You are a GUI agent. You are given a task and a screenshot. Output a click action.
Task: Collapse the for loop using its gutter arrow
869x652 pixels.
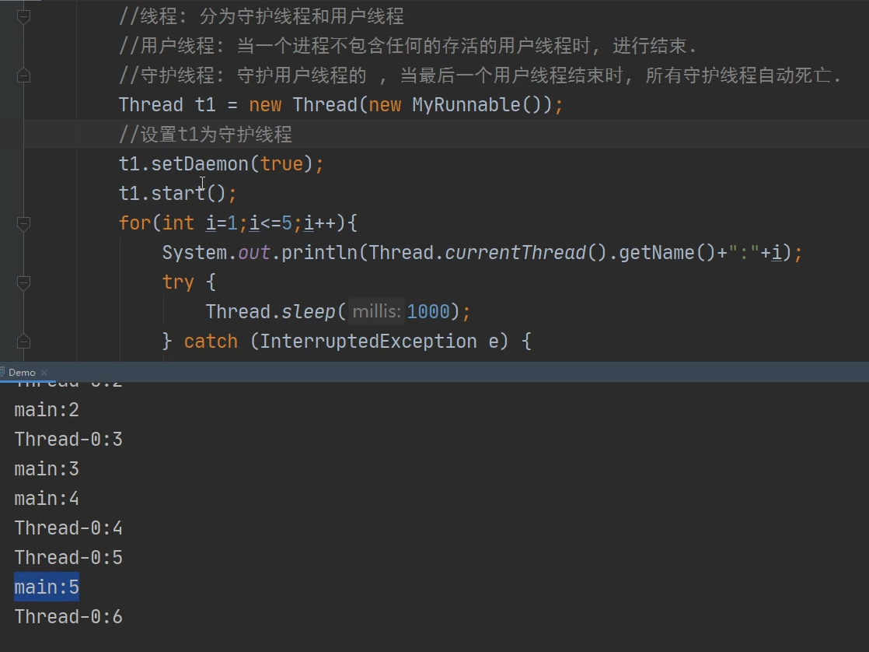[23, 223]
